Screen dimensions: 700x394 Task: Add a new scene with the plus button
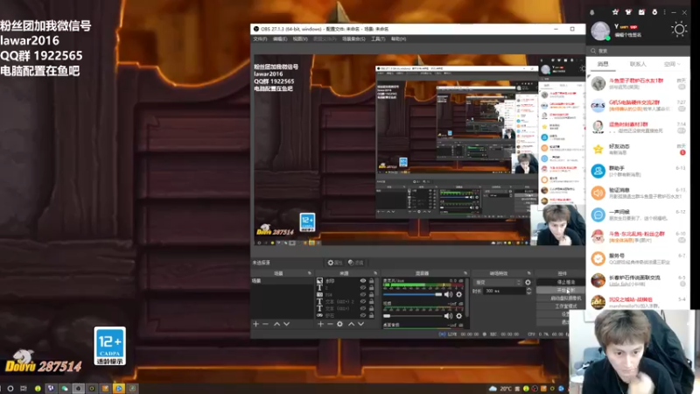click(x=255, y=324)
